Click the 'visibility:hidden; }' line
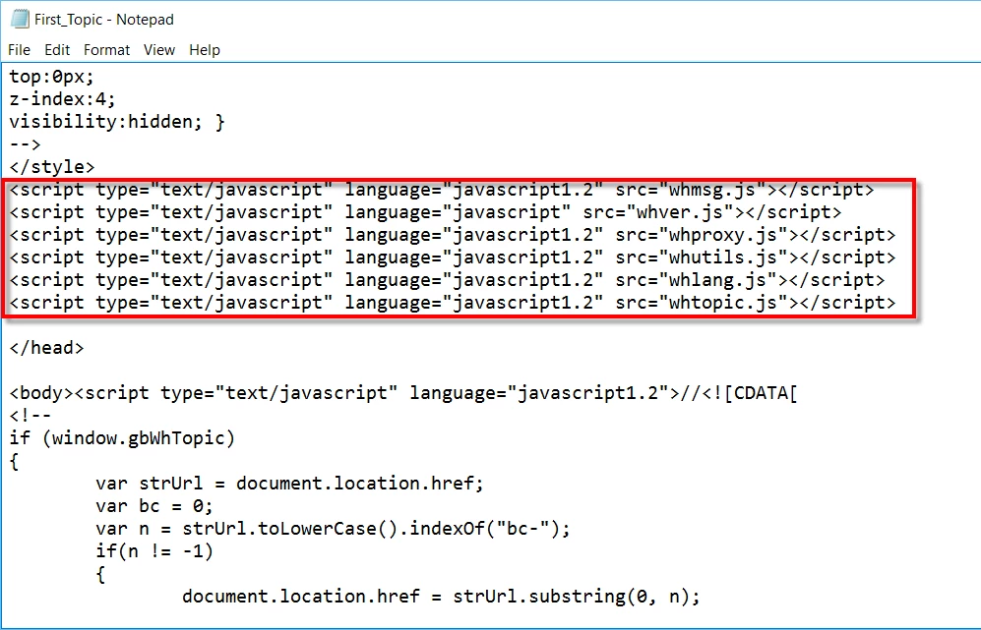Screen dimensions: 981x630 pyautogui.click(x=116, y=122)
